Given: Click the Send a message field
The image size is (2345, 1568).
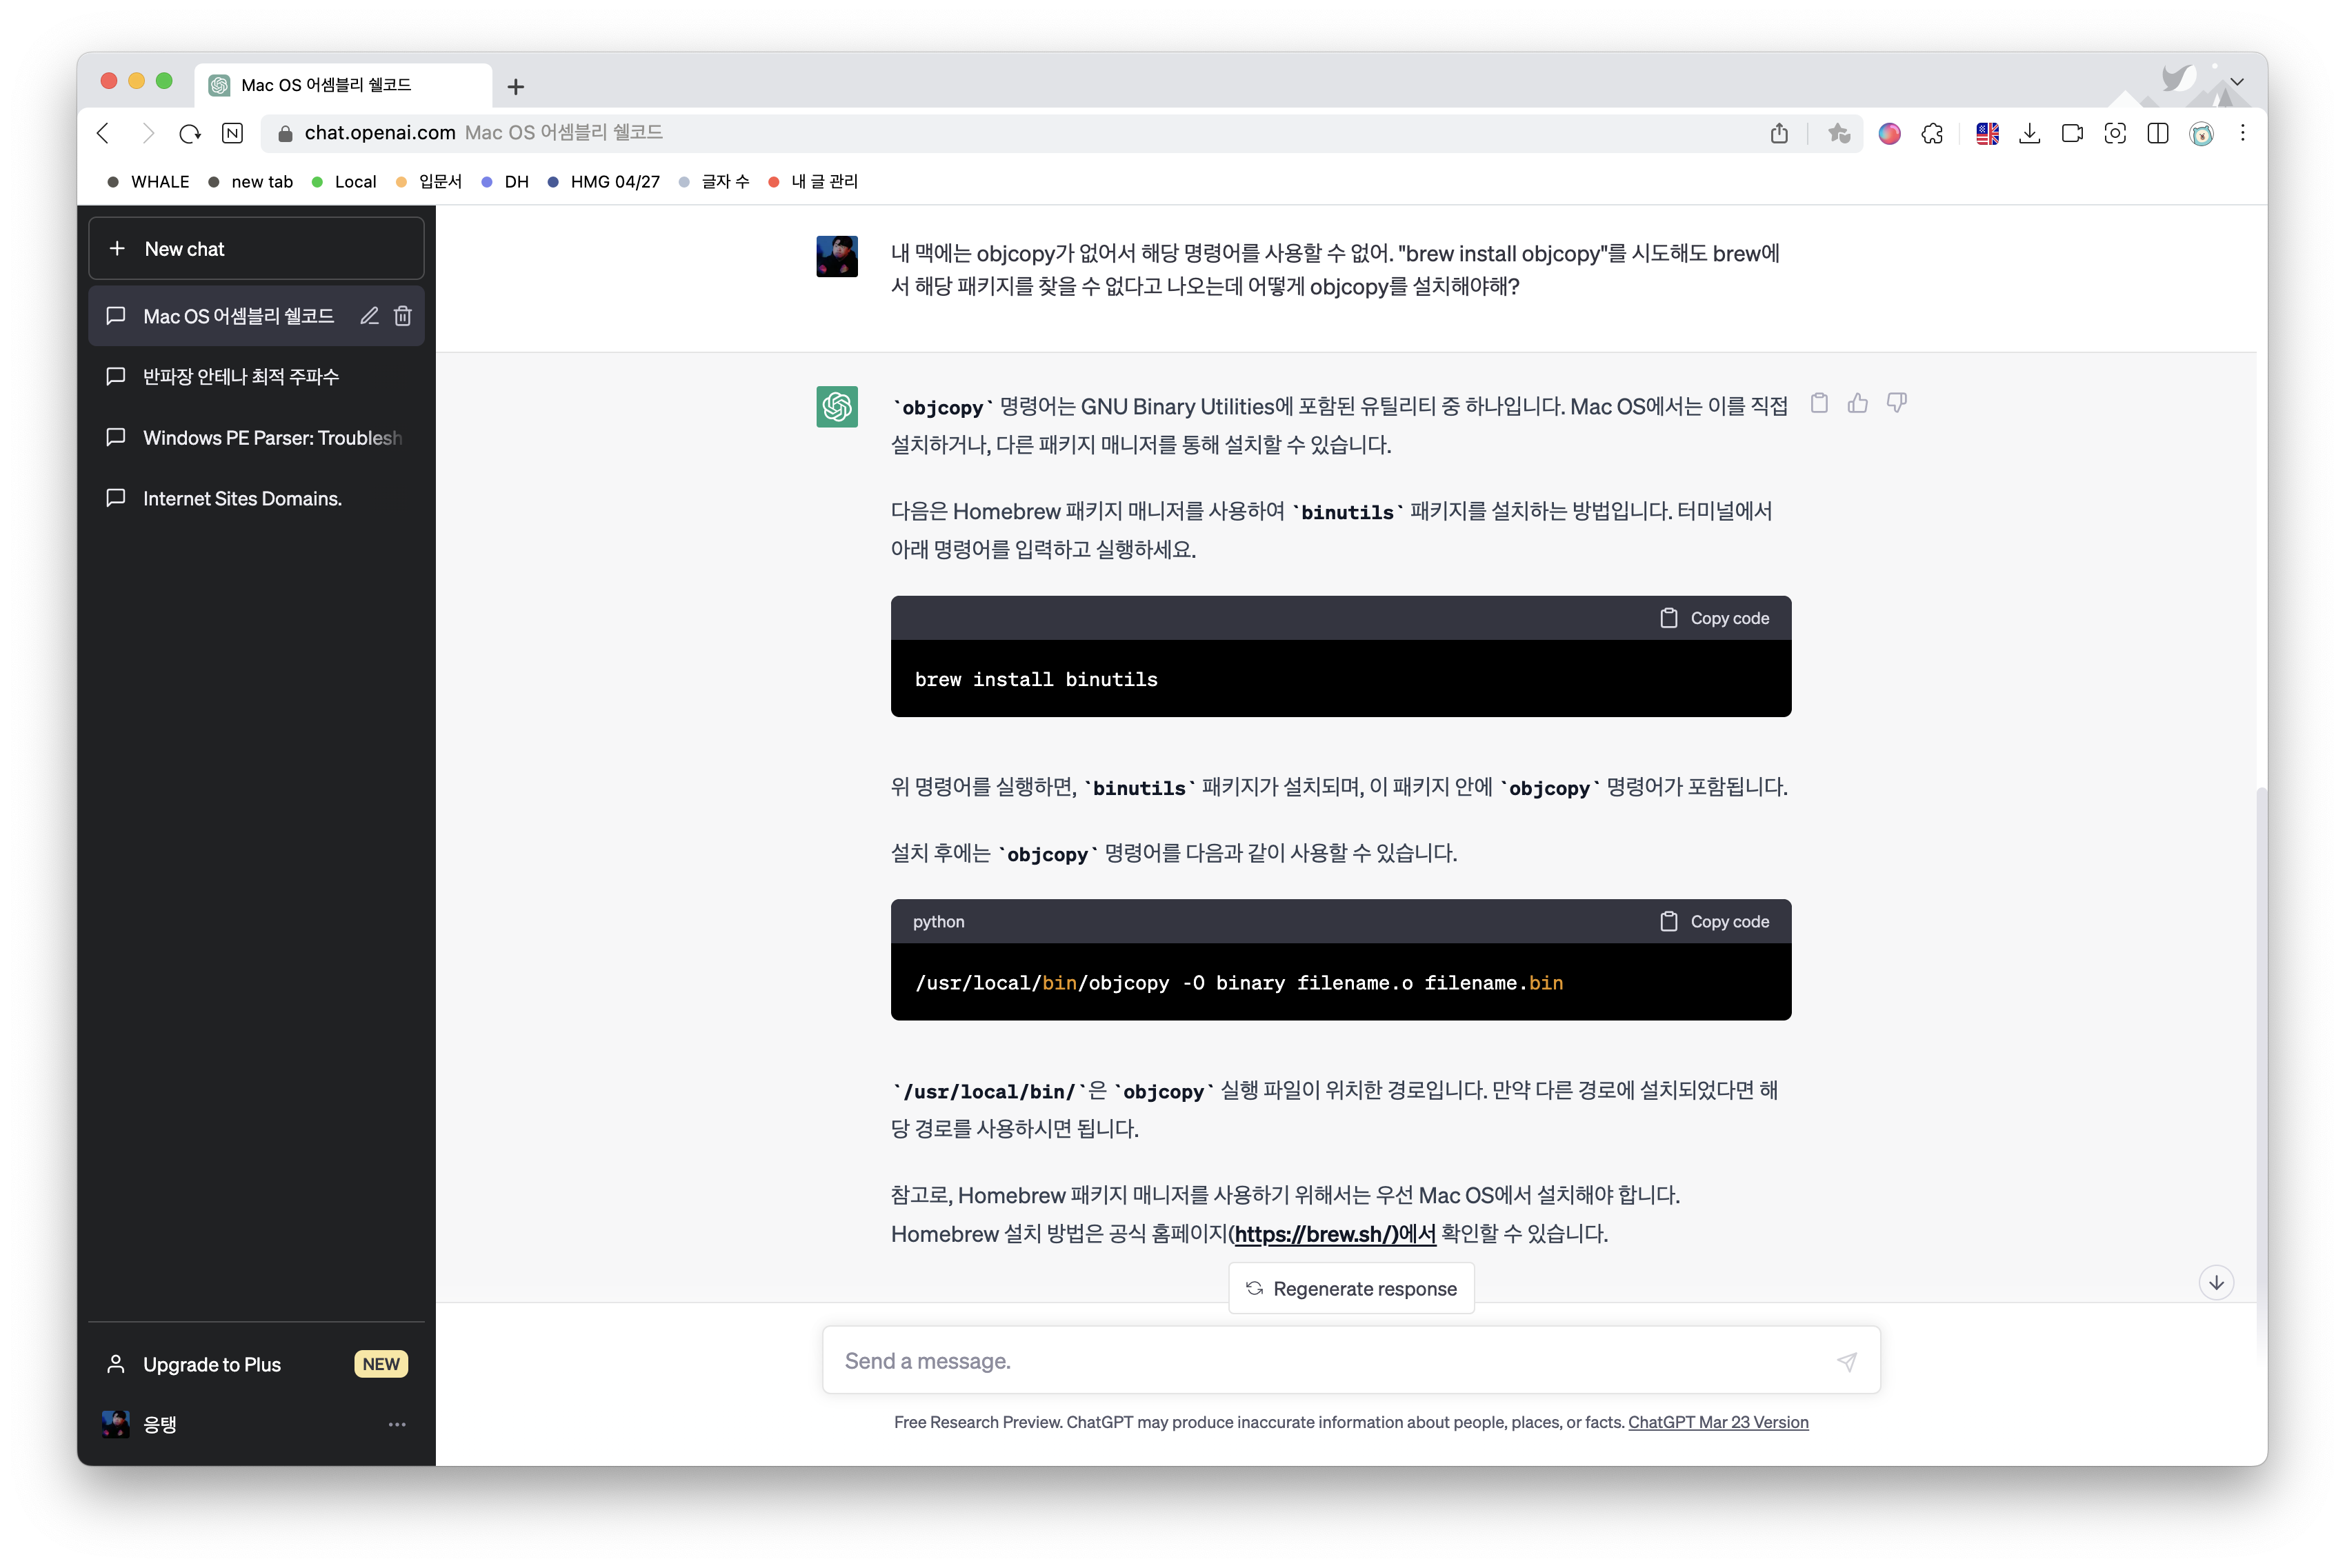Looking at the screenshot, I should click(x=1330, y=1361).
